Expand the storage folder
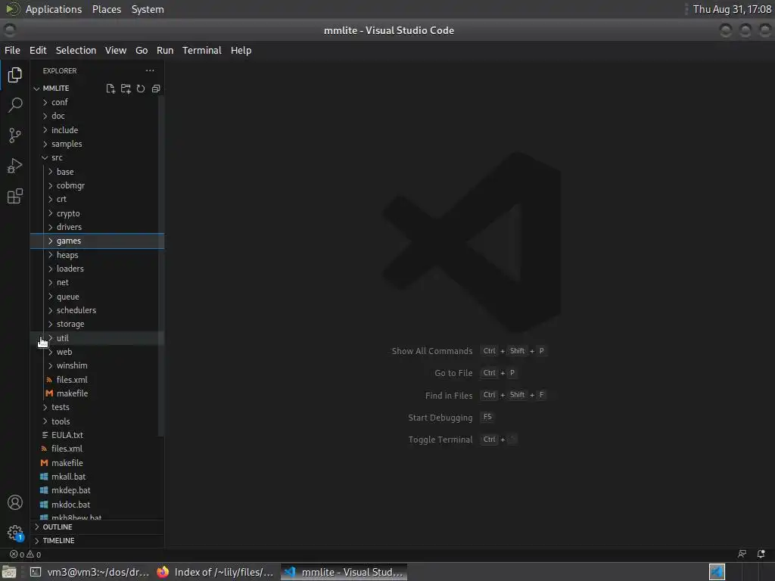The width and height of the screenshot is (775, 581). pyautogui.click(x=97, y=324)
